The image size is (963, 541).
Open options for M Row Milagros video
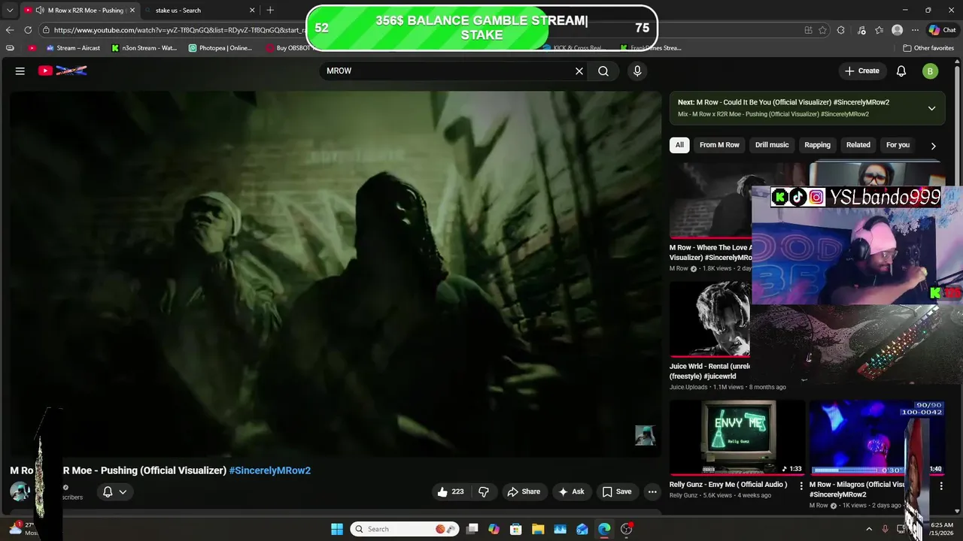coord(940,485)
